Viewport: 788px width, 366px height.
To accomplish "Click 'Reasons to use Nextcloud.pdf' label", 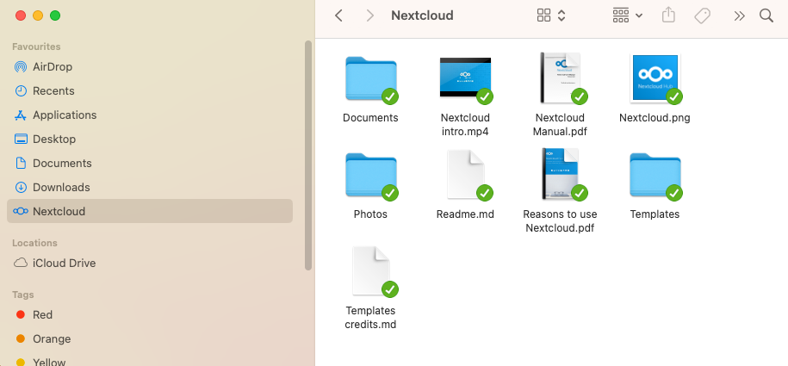I will click(561, 221).
